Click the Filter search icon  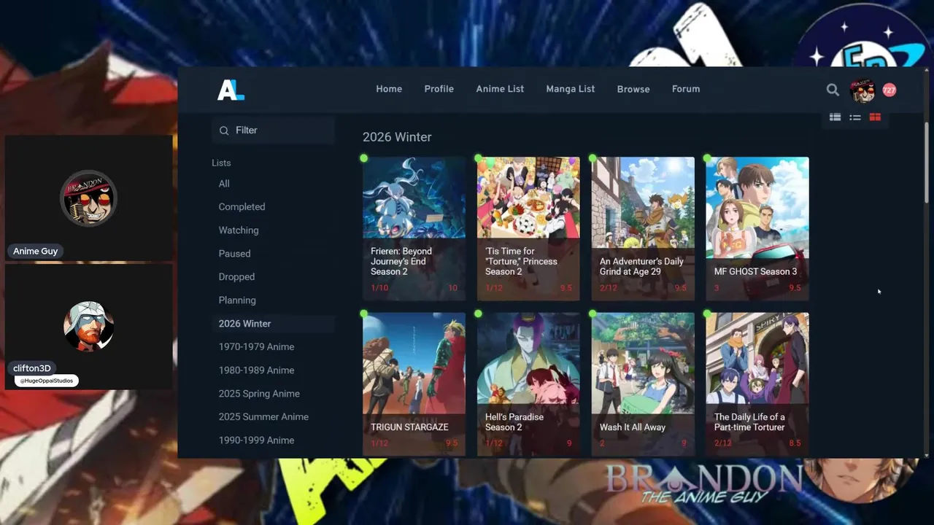(x=224, y=131)
